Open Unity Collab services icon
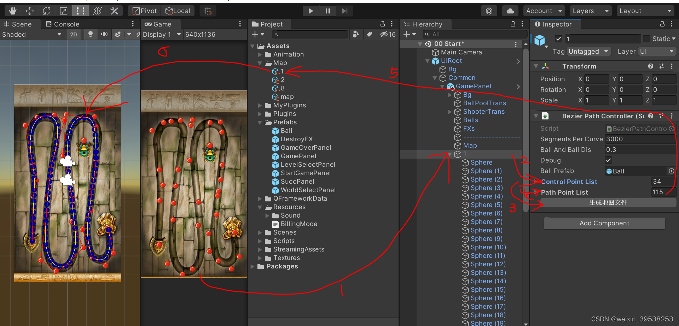 coord(489,11)
